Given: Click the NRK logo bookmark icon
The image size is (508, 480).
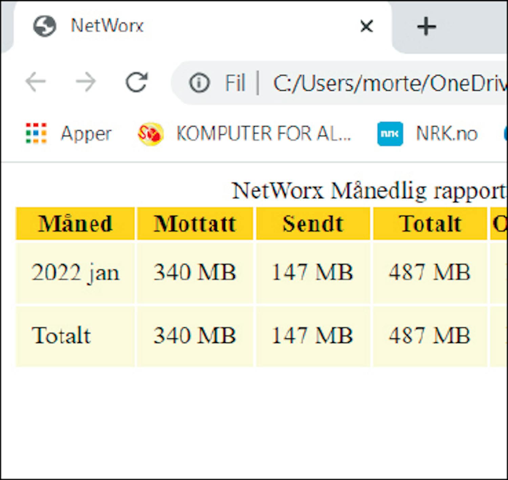Looking at the screenshot, I should click(390, 134).
